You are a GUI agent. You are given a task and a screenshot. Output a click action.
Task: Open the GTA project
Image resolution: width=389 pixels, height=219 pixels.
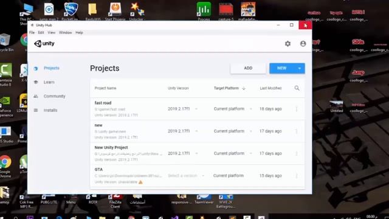click(98, 170)
